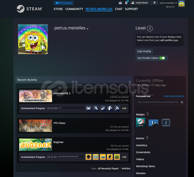View first Bugsnax achievement icon
This screenshot has width=194, height=177.
[x=88, y=157]
